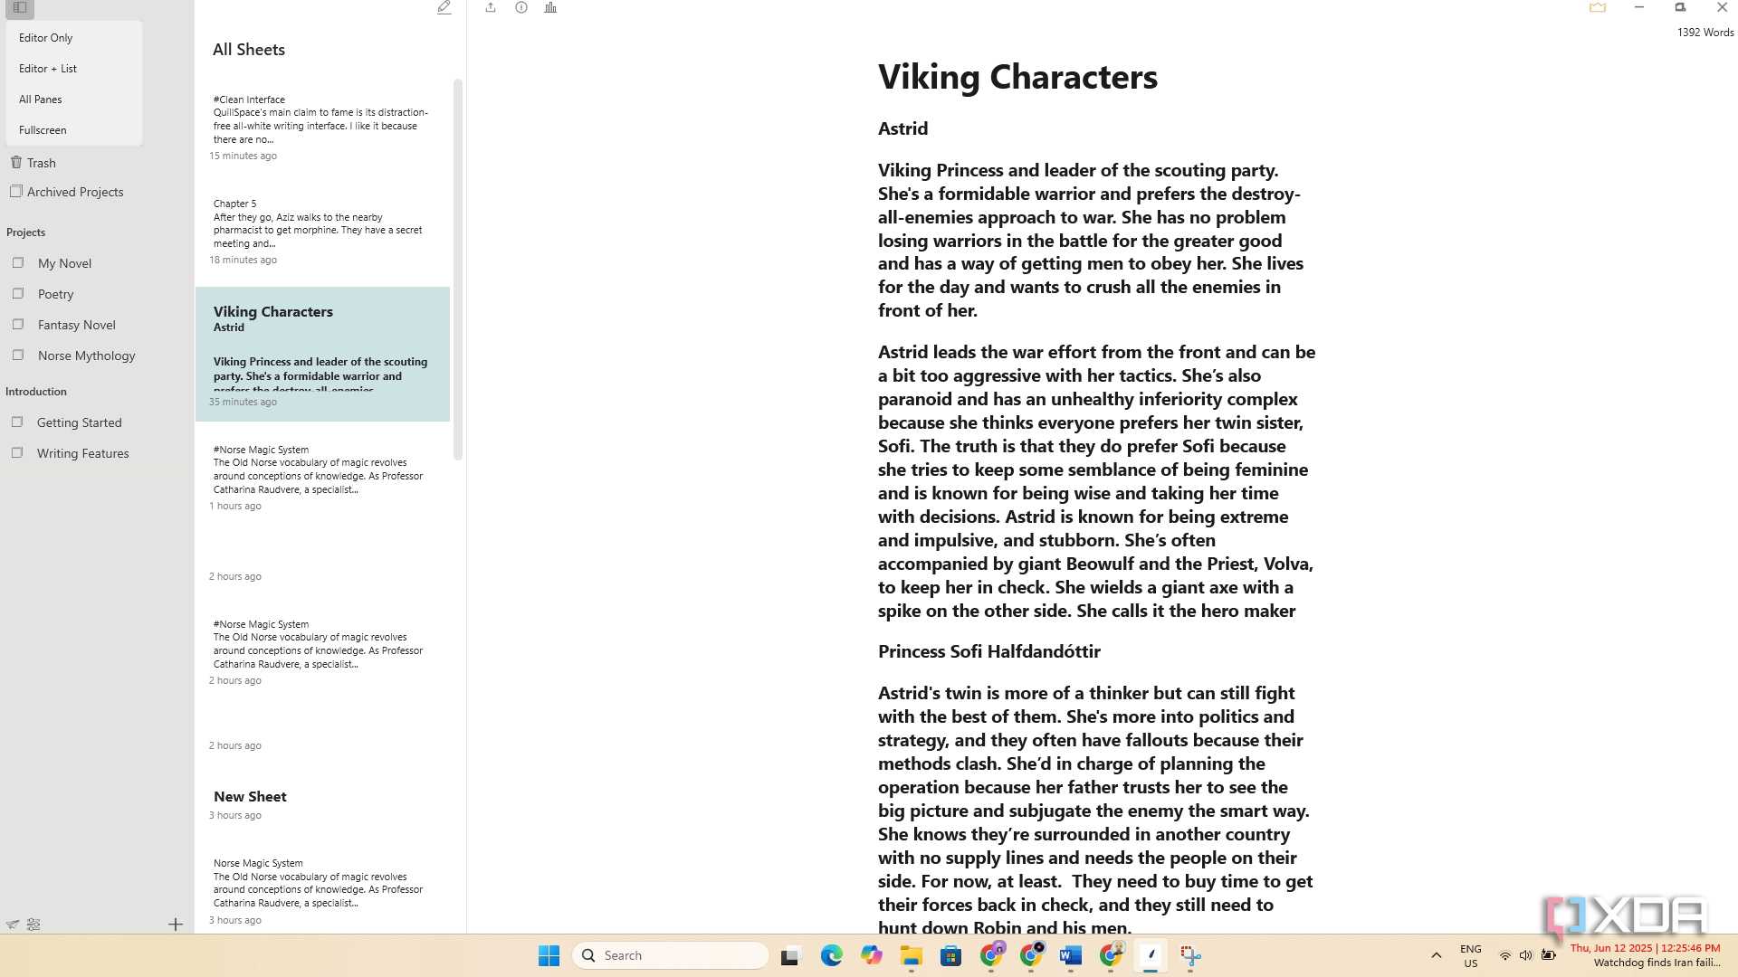Open #Norse Magic System sheet from 1 hours ago
Screen dimensions: 1738x977
point(322,478)
